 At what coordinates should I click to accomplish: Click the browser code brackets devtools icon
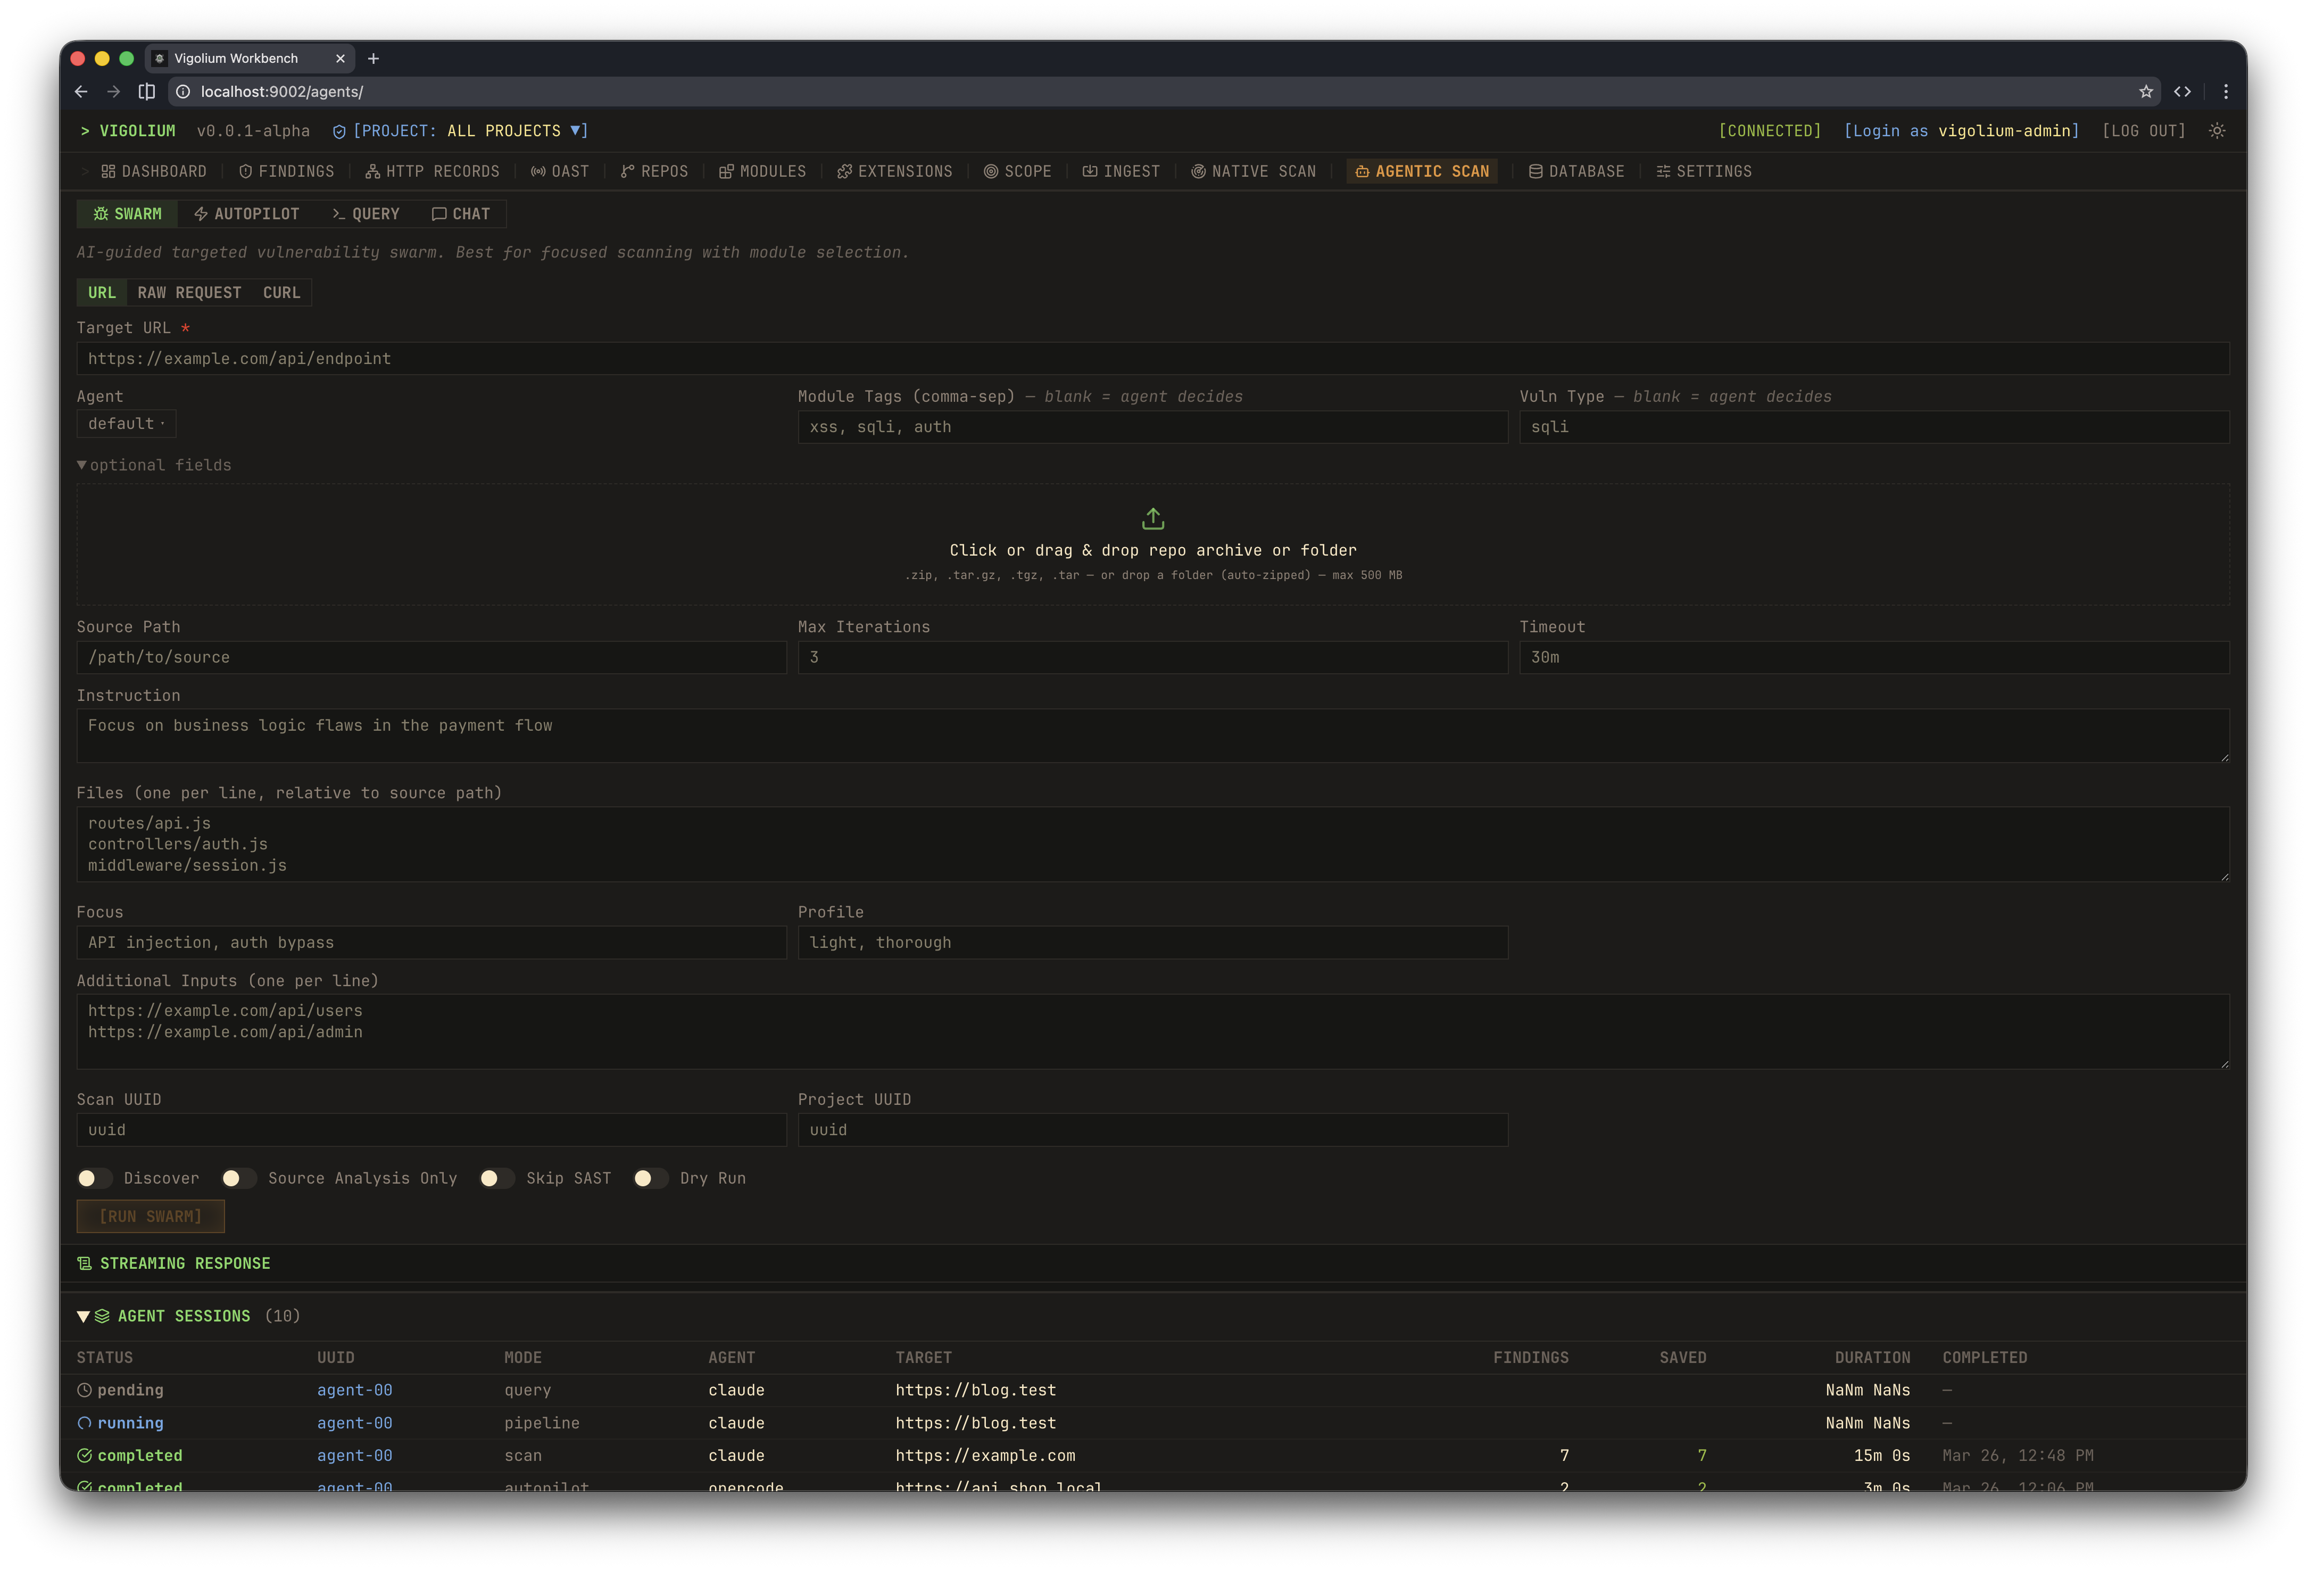tap(2182, 92)
